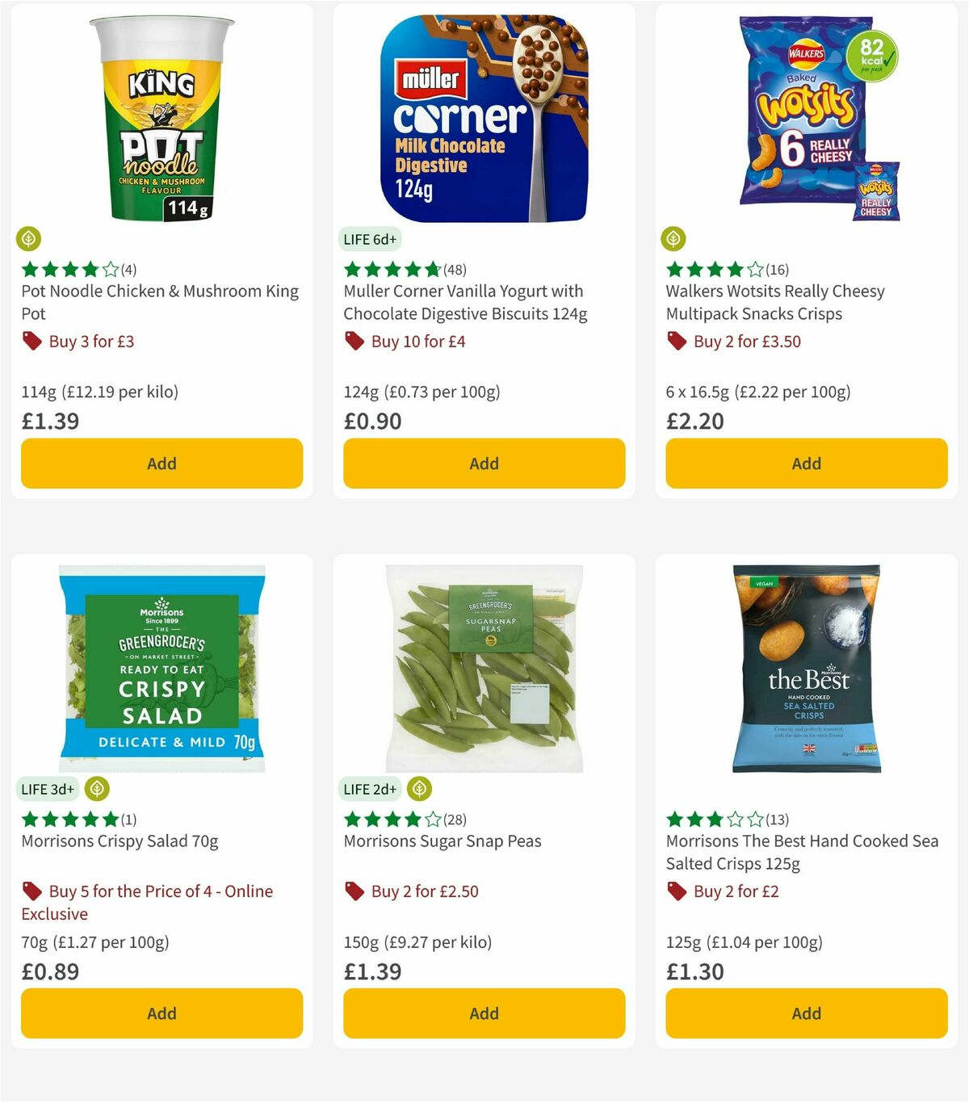This screenshot has height=1103, width=969.
Task: Click the 82 kcal badge on the Wotsits image
Action: [x=875, y=57]
